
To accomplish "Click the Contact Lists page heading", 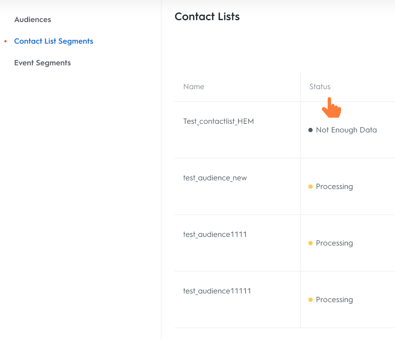I will [207, 17].
